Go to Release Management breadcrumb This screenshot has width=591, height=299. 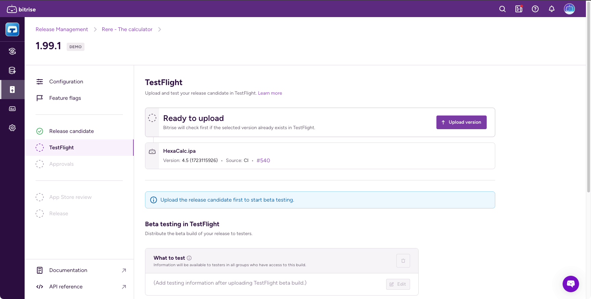62,29
